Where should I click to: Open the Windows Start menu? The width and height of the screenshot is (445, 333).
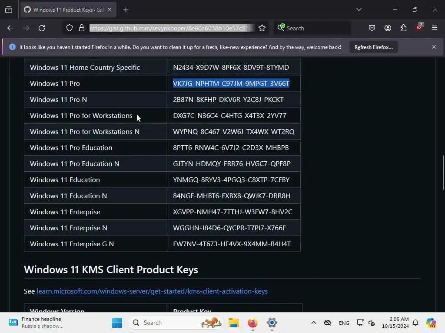[117, 323]
